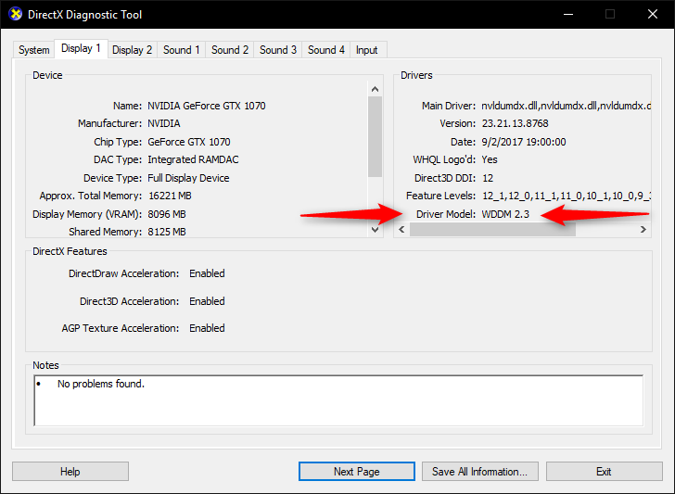The image size is (675, 494).
Task: Close the DirectX Diagnostic Tool window
Action: click(x=653, y=14)
